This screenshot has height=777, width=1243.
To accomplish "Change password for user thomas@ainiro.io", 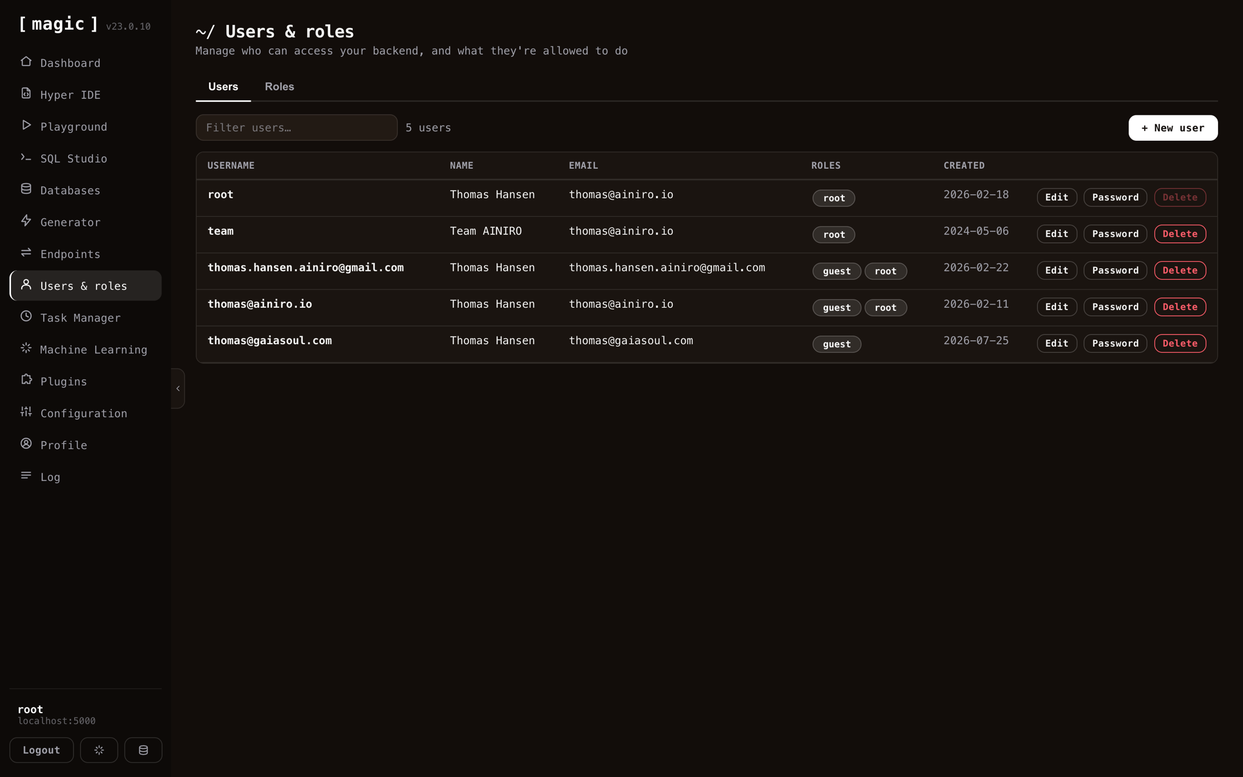I will point(1115,307).
